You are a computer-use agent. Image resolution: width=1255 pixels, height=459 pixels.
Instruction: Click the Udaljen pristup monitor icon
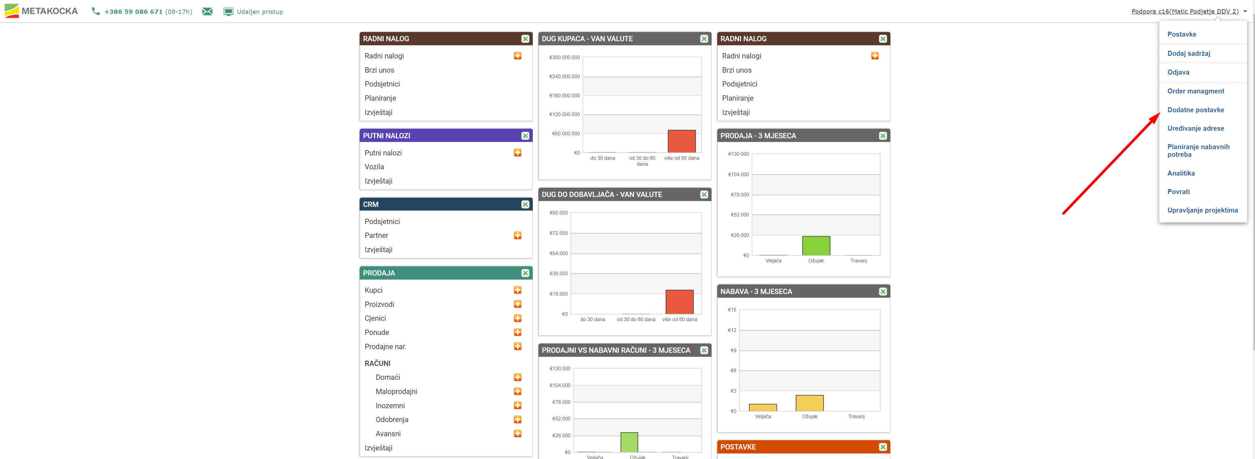228,12
